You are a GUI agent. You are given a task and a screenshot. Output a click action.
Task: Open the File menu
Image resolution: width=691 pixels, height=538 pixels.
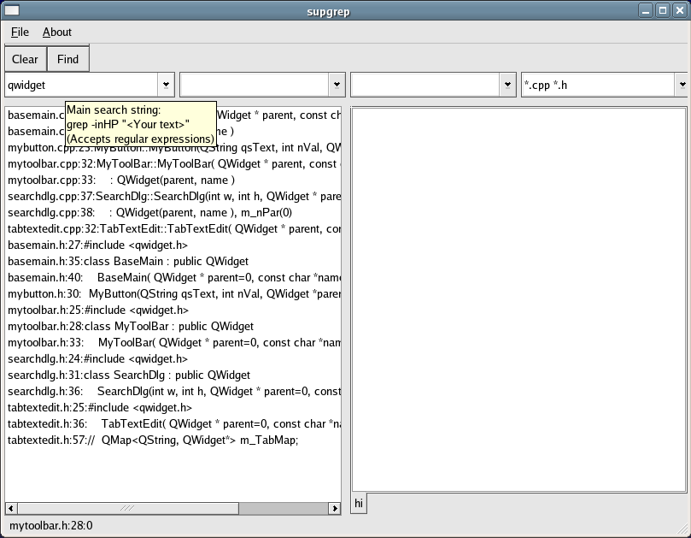[x=20, y=32]
